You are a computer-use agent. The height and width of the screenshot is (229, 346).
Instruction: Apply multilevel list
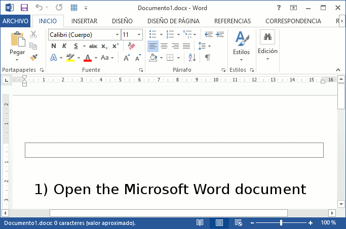[x=187, y=34]
